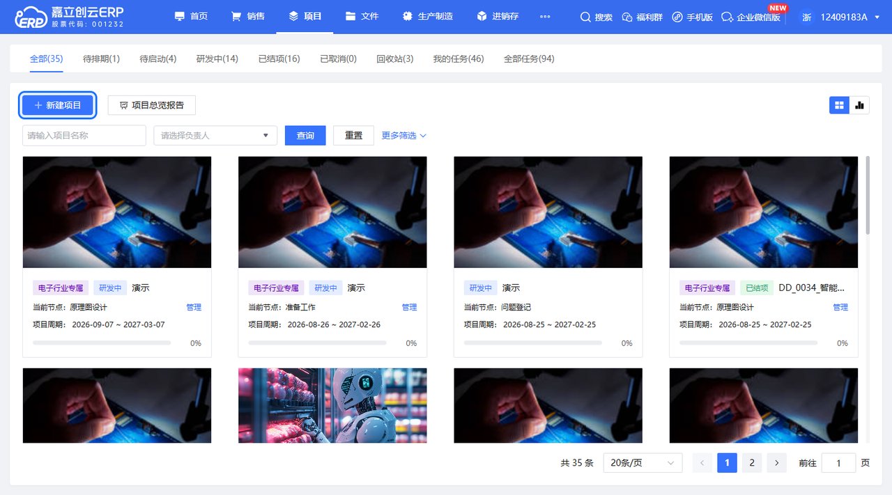
Task: Open the robot image project thumbnail
Action: click(x=332, y=405)
